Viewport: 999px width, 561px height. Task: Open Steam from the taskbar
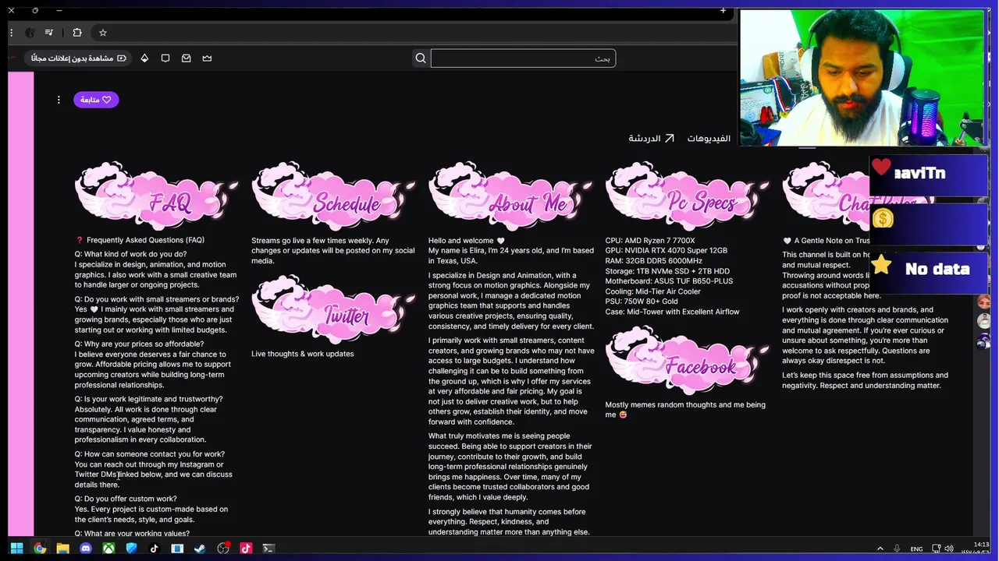point(200,549)
